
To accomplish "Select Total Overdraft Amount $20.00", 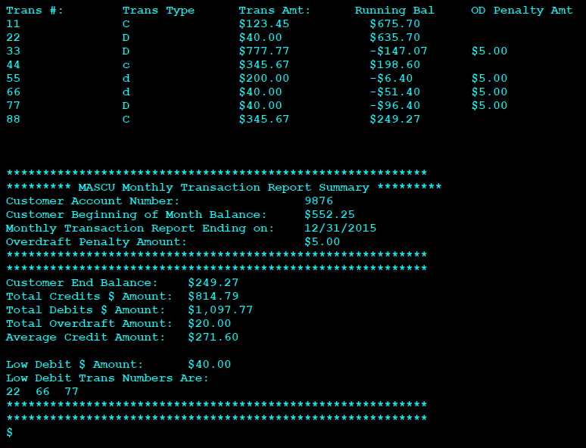I will [209, 324].
